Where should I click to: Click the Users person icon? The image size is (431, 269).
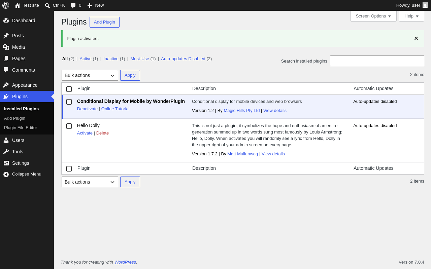pyautogui.click(x=6, y=140)
